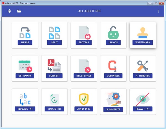Click the Compress clamp icon
Viewport: 166px width, 129px height.
(x=112, y=66)
